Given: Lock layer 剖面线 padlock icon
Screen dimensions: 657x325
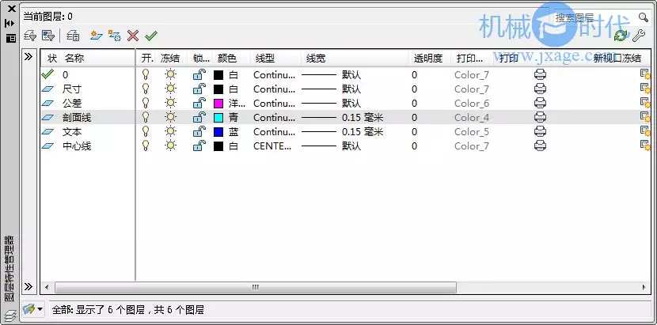Looking at the screenshot, I should 199,118.
